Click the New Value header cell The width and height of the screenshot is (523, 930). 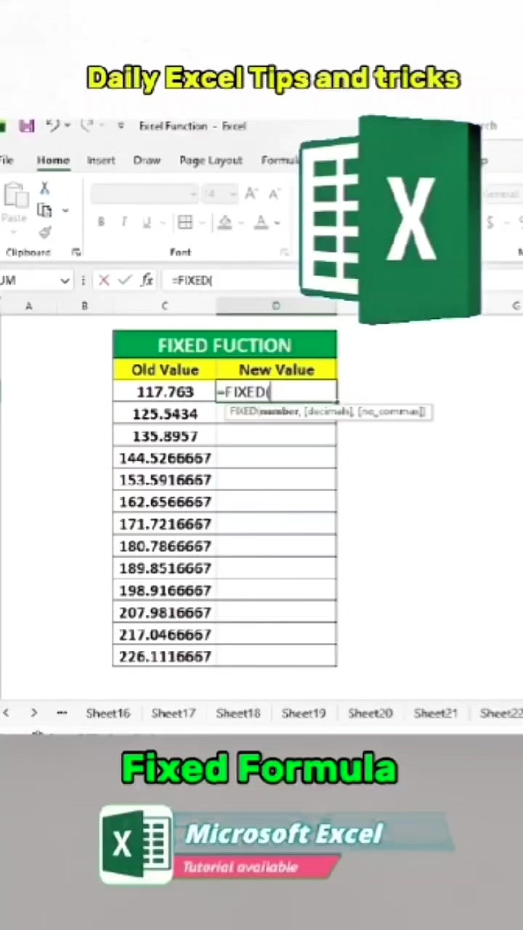tap(276, 370)
